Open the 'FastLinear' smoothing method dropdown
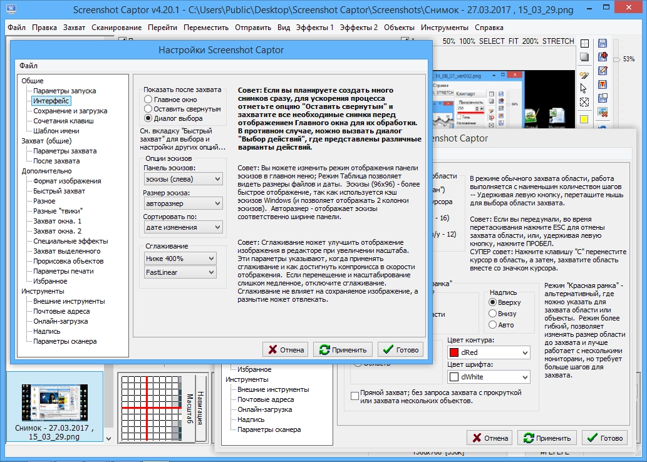This screenshot has width=647, height=462. 180,272
